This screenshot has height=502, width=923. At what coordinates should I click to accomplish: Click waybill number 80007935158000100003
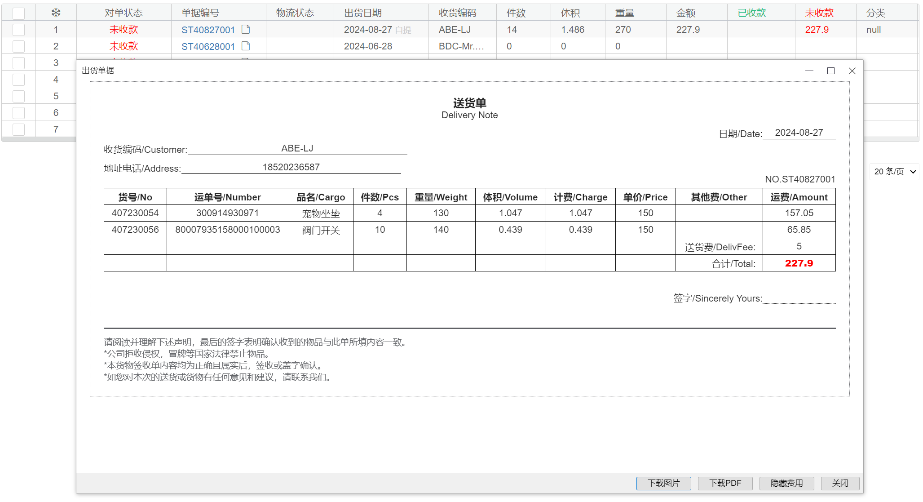coord(228,230)
